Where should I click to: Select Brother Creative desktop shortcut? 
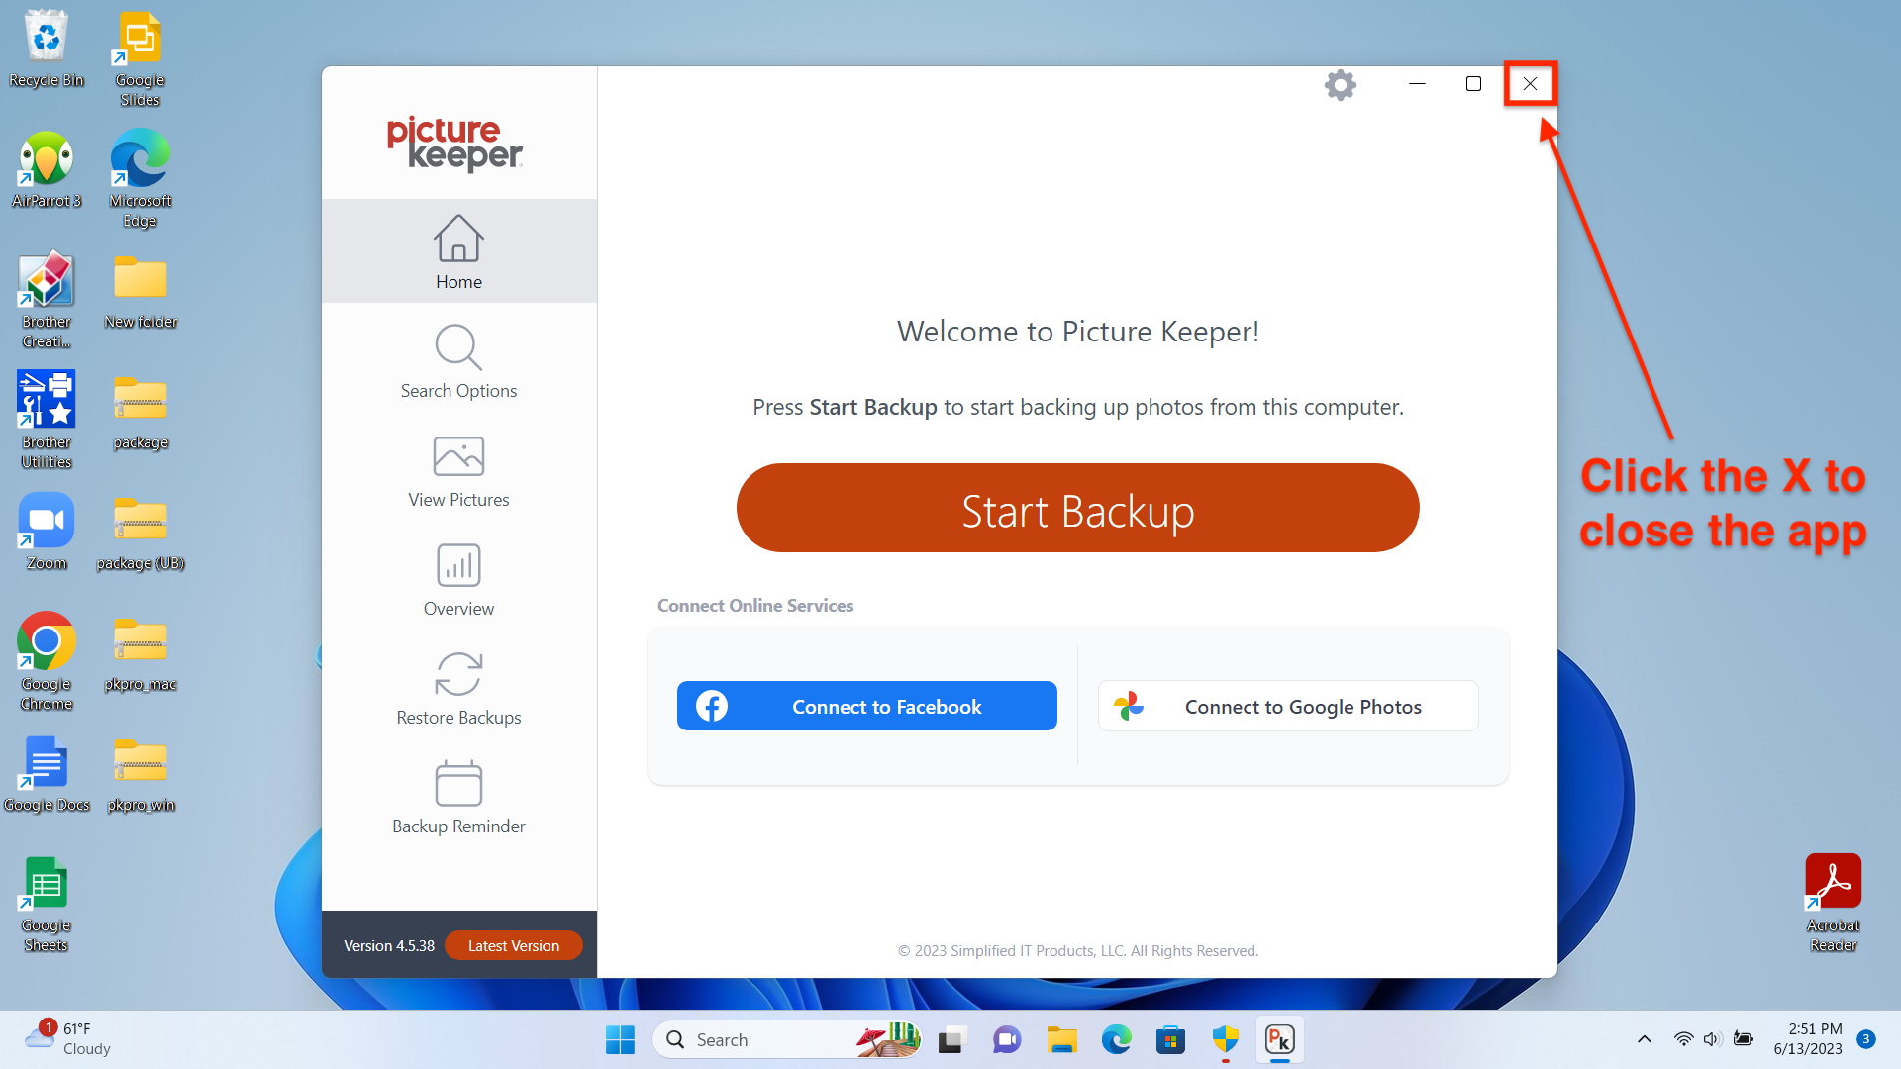click(47, 300)
